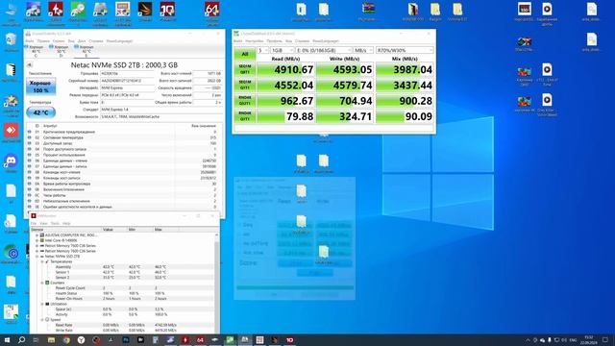Screen dimensions: 615x346
Task: Open File menu in HWMonitor
Action: coord(34,223)
